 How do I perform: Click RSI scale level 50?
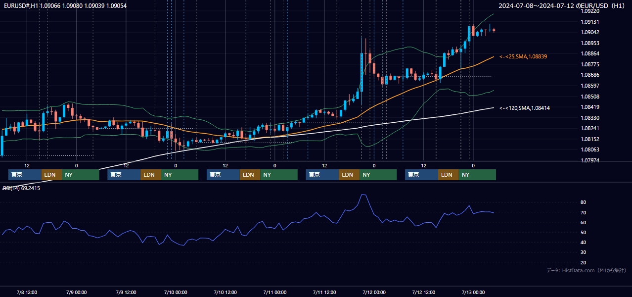[x=583, y=232]
